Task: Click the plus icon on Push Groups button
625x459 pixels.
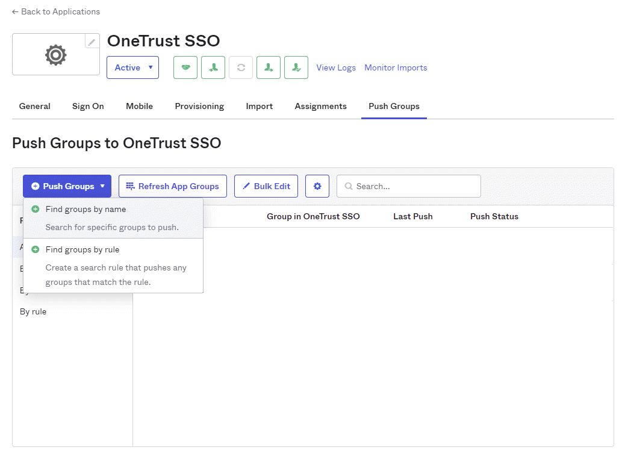Action: pyautogui.click(x=35, y=186)
